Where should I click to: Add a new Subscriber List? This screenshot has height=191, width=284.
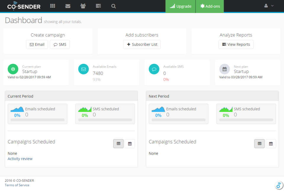[x=142, y=44]
